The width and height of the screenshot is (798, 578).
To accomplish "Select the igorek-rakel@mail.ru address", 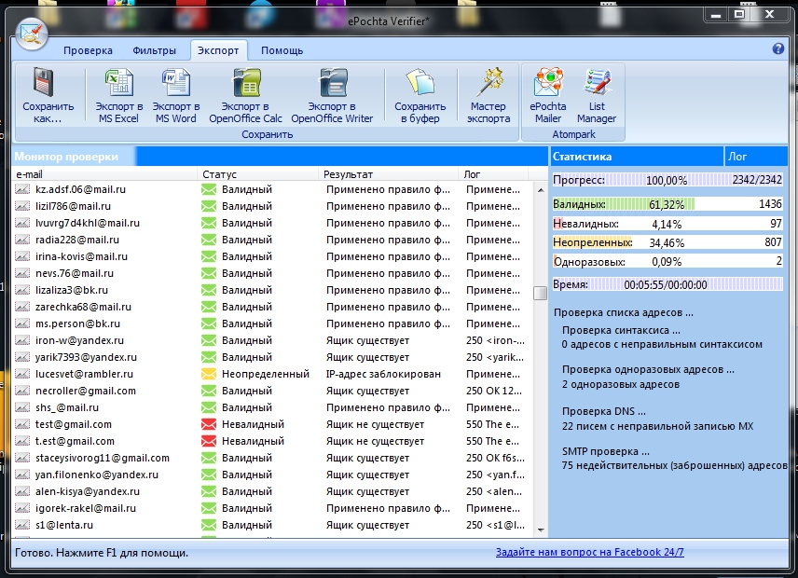I will point(86,508).
